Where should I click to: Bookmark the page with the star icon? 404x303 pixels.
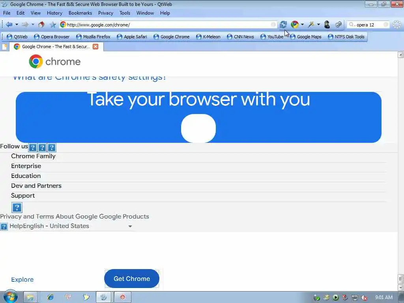pos(53,25)
